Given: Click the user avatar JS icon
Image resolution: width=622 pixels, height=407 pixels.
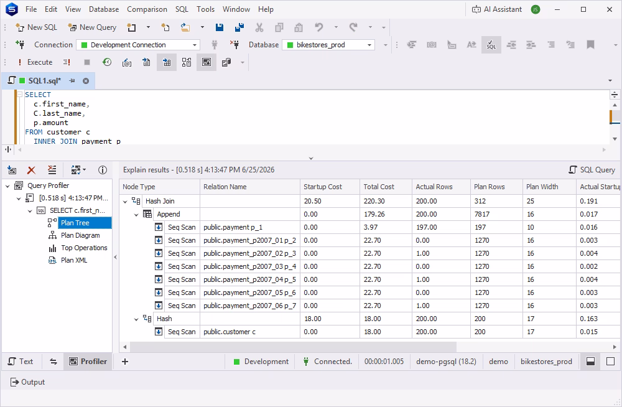Looking at the screenshot, I should (x=536, y=9).
